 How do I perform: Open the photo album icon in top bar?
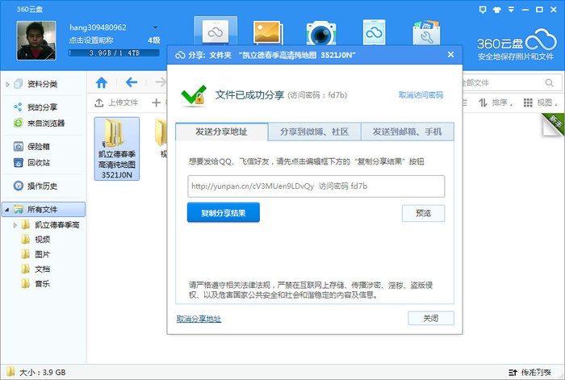[x=267, y=32]
